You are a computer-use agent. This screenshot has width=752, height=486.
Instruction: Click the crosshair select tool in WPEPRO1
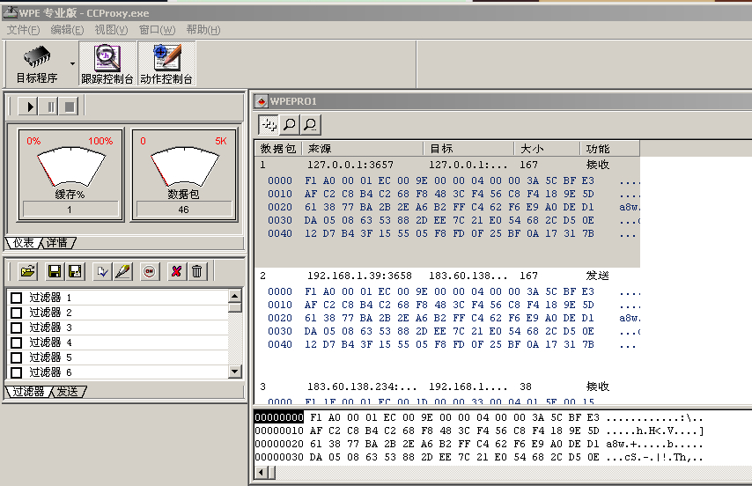(x=269, y=125)
